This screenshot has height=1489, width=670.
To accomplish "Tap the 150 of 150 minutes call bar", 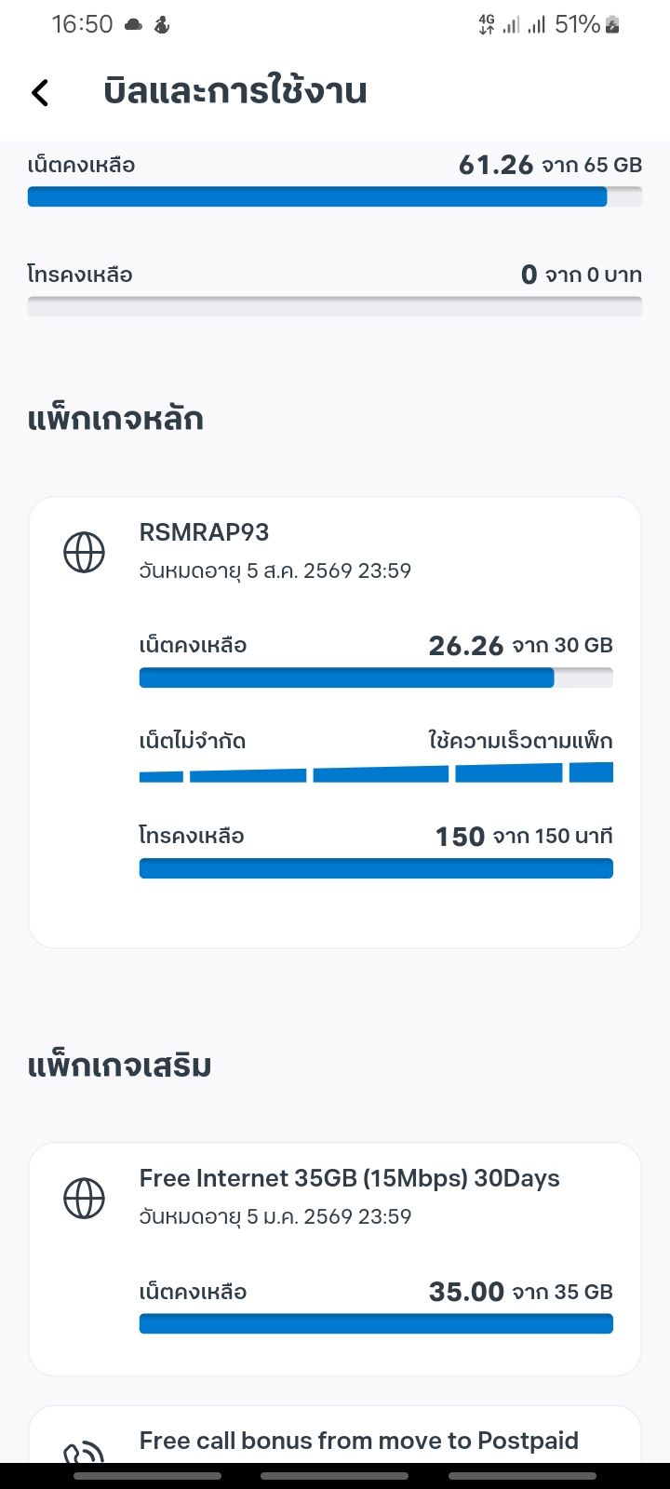I will [376, 868].
